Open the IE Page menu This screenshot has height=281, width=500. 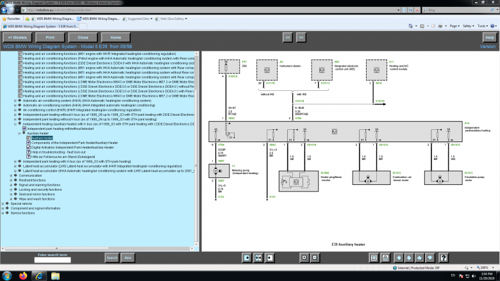454,26
